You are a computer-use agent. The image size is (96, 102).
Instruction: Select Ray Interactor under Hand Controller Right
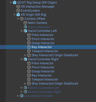42,75
